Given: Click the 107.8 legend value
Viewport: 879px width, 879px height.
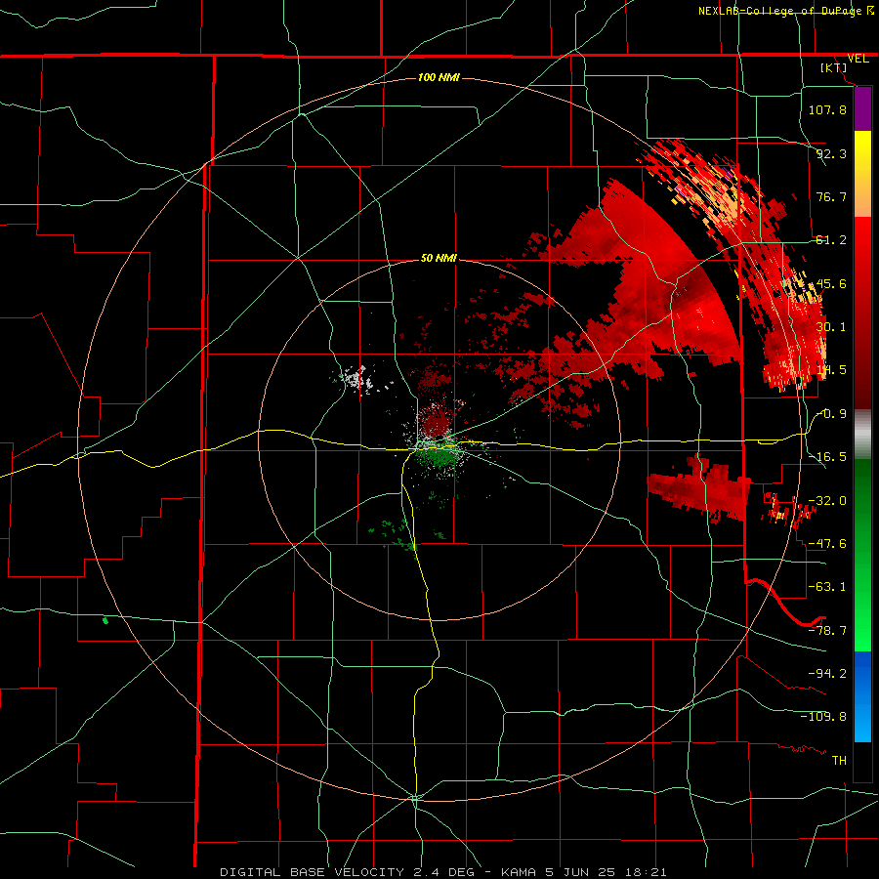Looking at the screenshot, I should pyautogui.click(x=827, y=109).
